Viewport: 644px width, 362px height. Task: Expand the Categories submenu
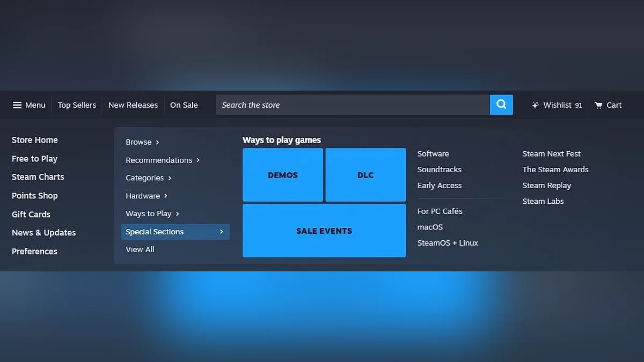pyautogui.click(x=149, y=178)
